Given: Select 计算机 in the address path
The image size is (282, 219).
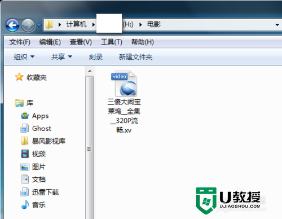Looking at the screenshot, I should click(x=76, y=24).
